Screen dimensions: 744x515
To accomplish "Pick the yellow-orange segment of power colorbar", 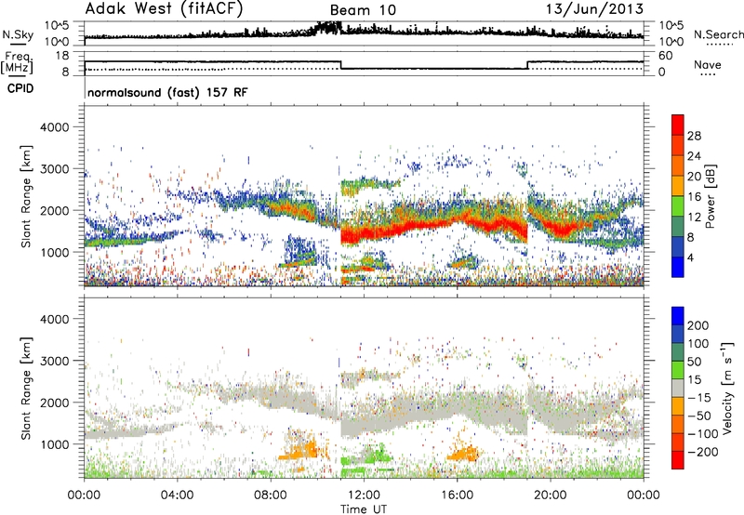I will coord(678,186).
